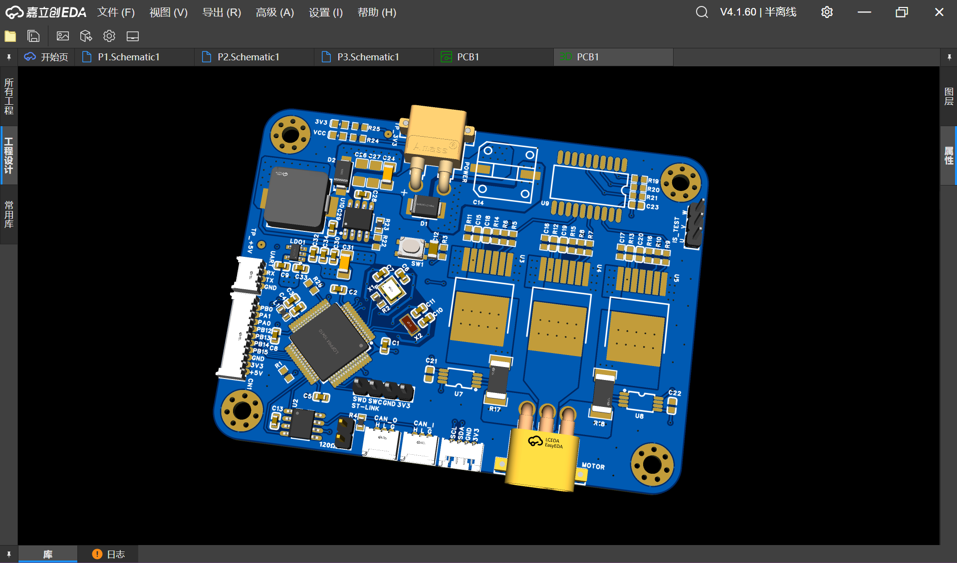The image size is (957, 563).
Task: Switch to the 开始页 tab
Action: [x=46, y=57]
